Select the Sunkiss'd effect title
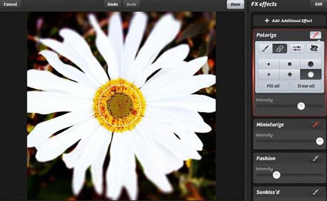The width and height of the screenshot is (327, 201). point(268,192)
